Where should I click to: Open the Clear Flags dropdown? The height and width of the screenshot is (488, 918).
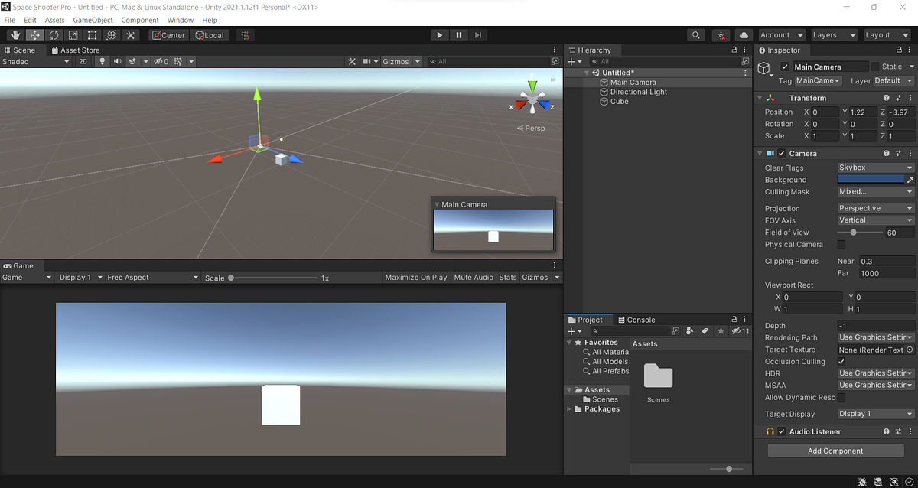point(874,167)
